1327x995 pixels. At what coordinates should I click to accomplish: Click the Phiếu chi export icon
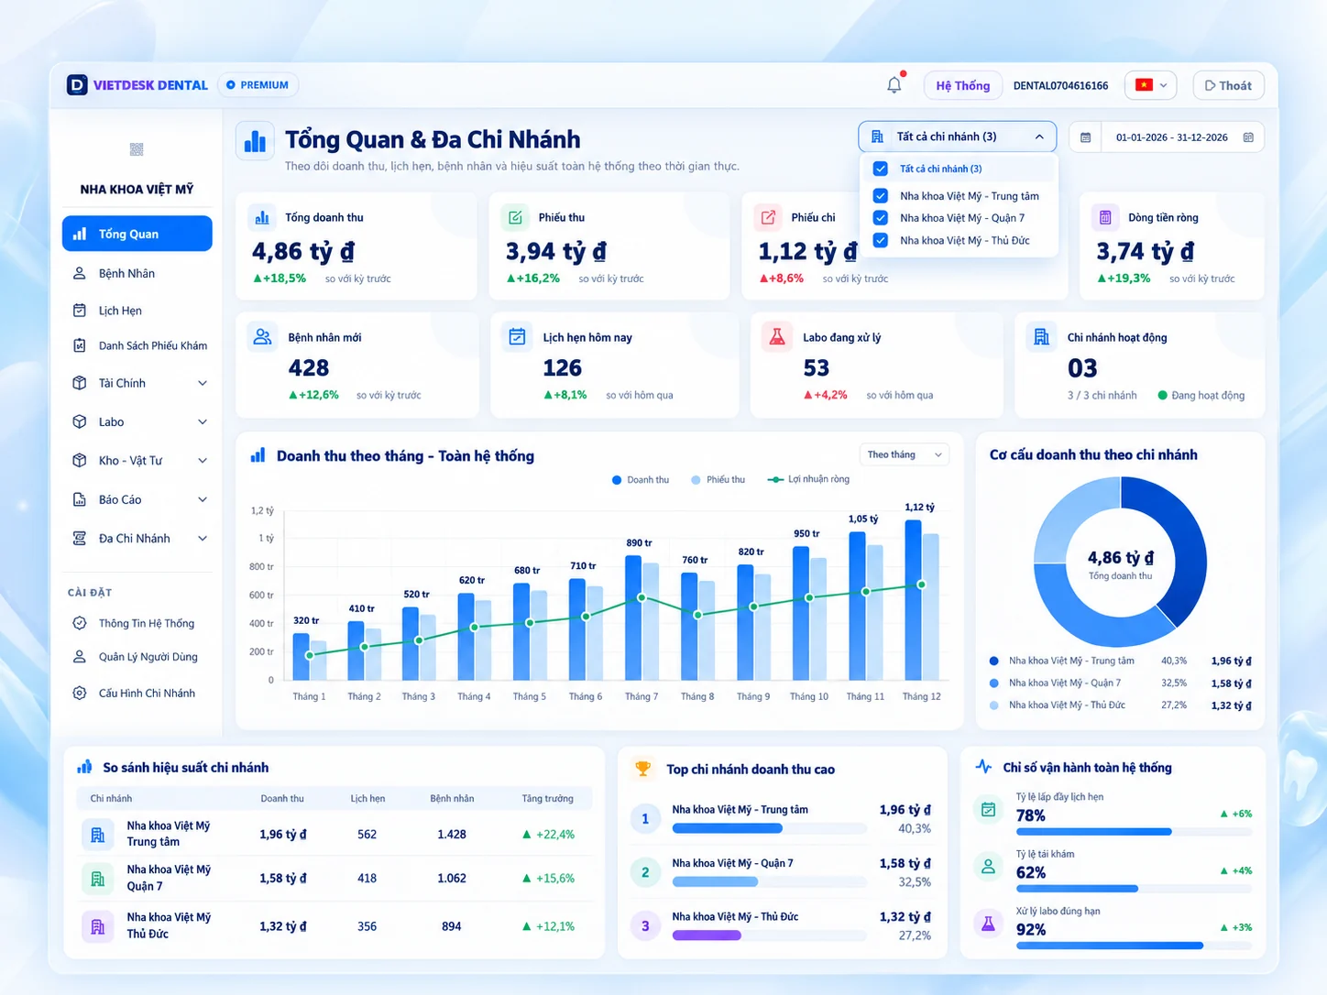[769, 217]
